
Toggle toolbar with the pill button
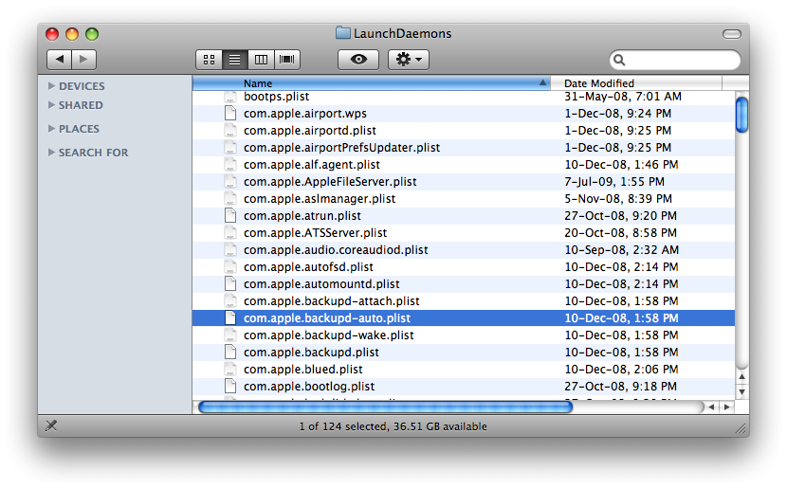coord(732,33)
